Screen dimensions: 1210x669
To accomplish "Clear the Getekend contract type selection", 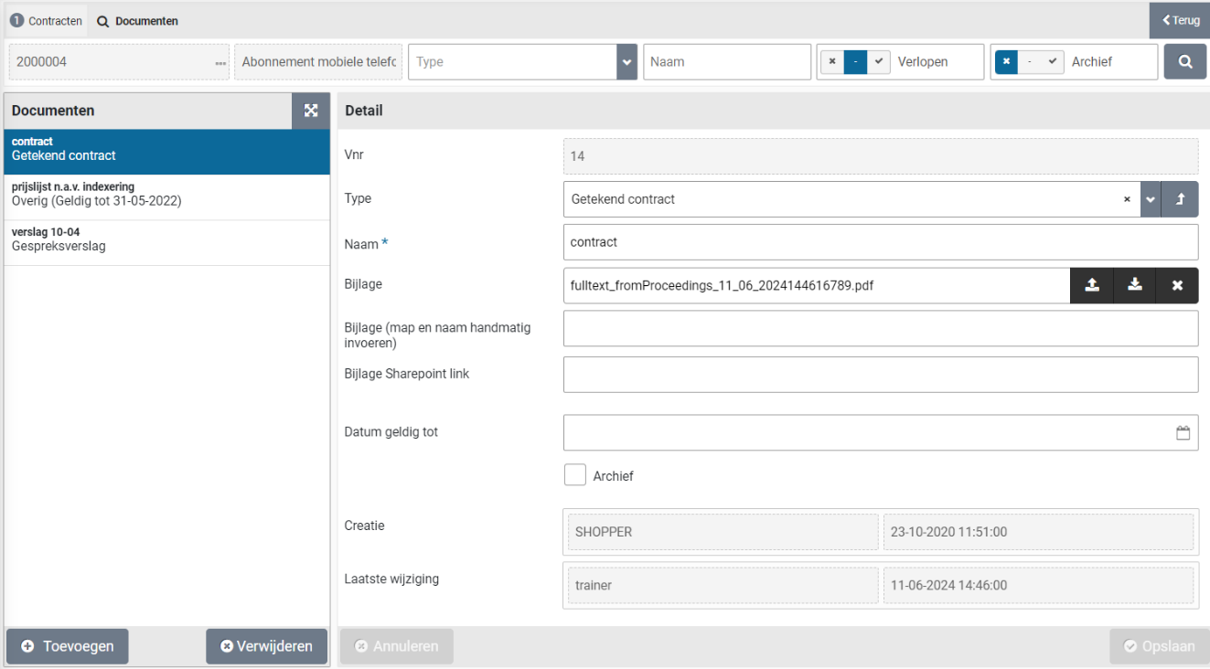I will click(1127, 199).
